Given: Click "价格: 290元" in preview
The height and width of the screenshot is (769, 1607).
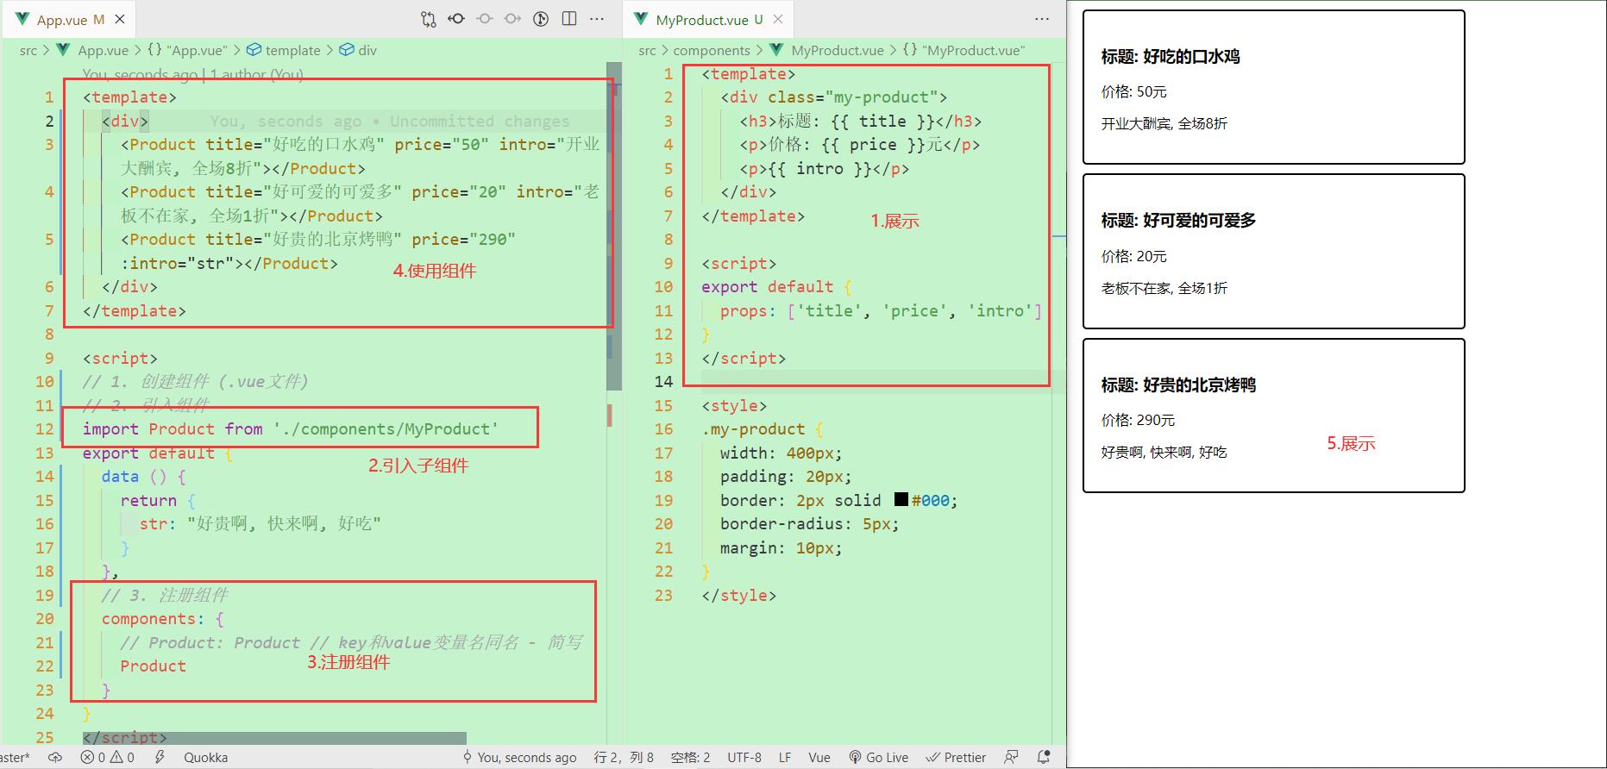Looking at the screenshot, I should pyautogui.click(x=1138, y=421).
